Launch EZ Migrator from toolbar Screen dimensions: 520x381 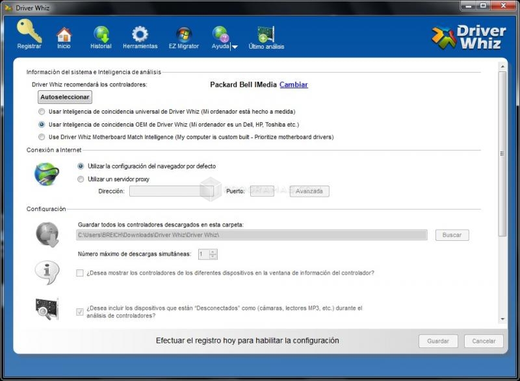click(184, 34)
